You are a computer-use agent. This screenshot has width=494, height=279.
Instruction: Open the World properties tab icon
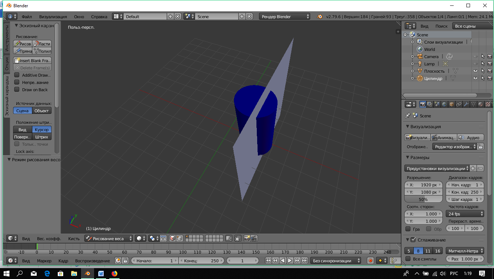[444, 104]
